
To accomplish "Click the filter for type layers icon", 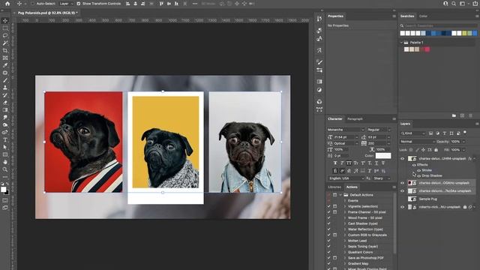I will pyautogui.click(x=445, y=133).
